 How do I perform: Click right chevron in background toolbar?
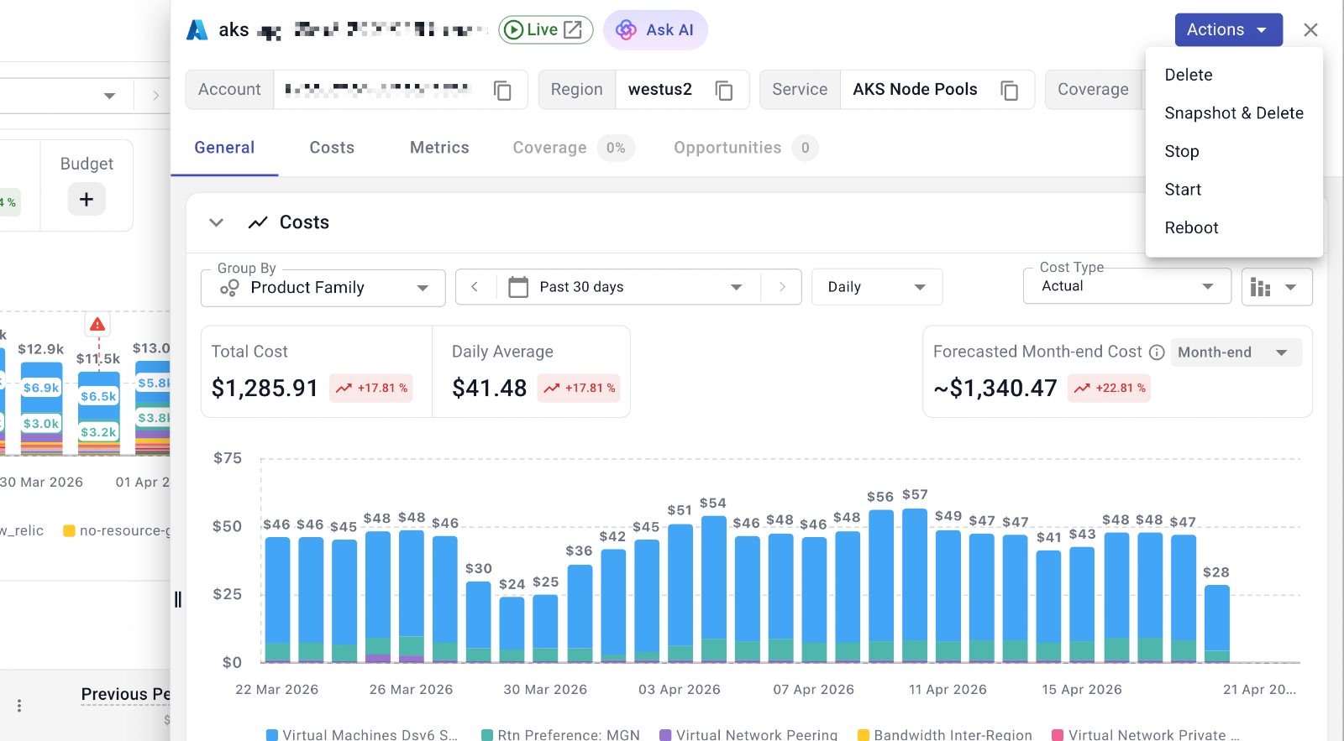tap(155, 96)
